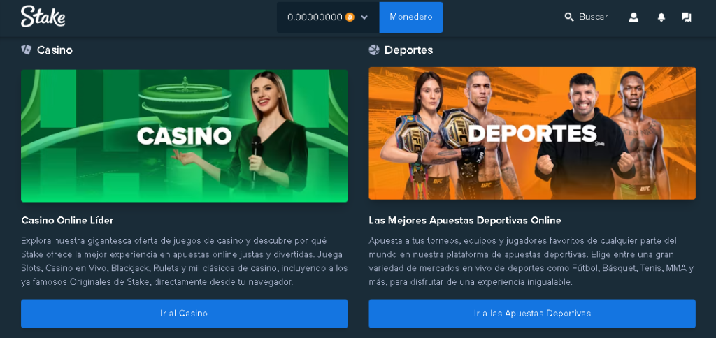Viewport: 716px width, 338px height.
Task: Open the 0.00000000 balance selector
Action: click(328, 17)
